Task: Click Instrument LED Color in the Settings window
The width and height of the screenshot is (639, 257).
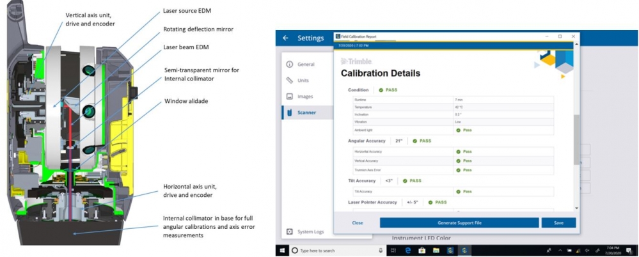Action: (x=421, y=238)
